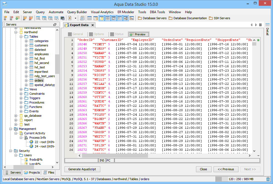Switch to the General tab
This screenshot has height=184, width=273.
point(76,34)
